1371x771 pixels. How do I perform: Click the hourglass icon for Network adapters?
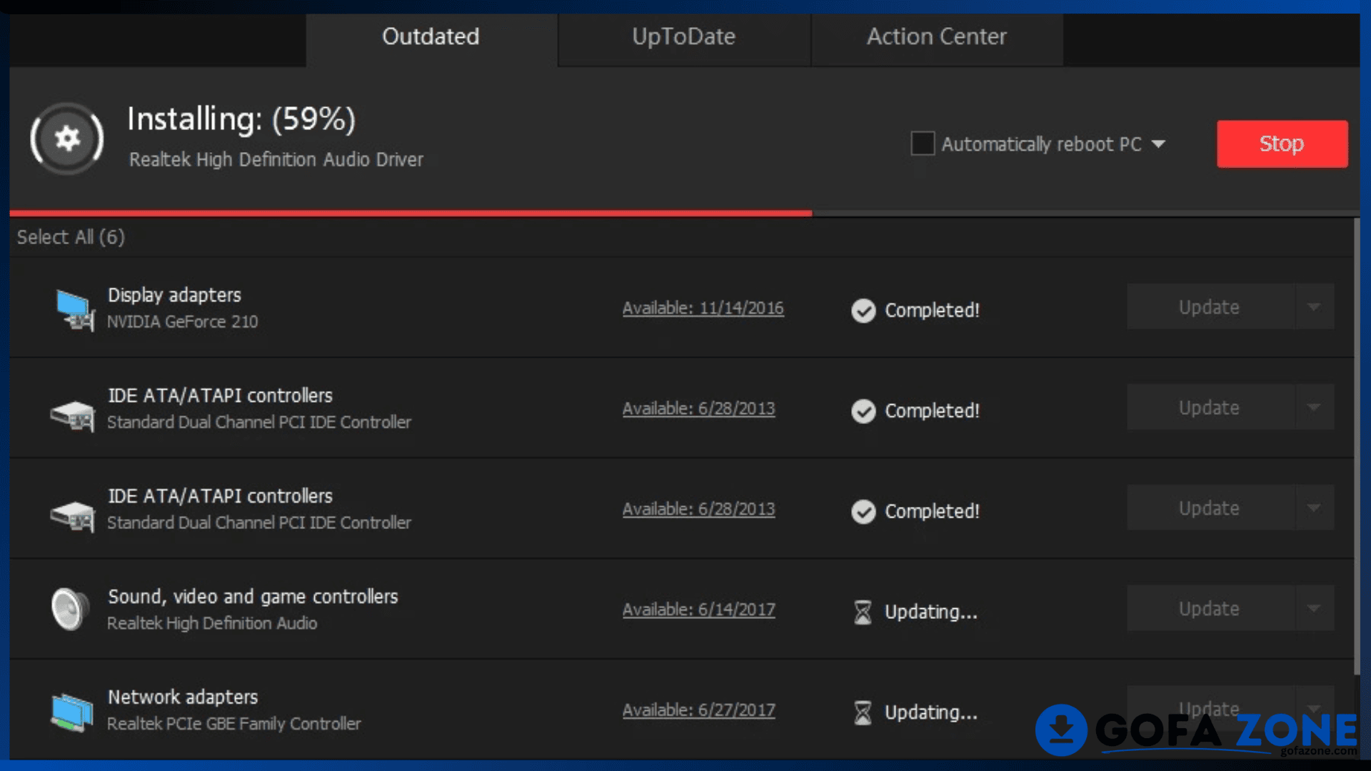click(863, 713)
